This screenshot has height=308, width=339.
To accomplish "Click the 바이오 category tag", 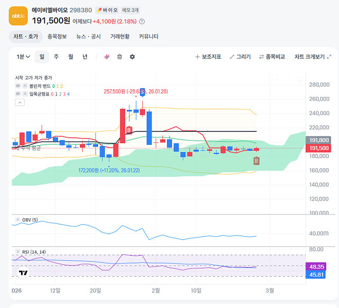I will [x=107, y=10].
